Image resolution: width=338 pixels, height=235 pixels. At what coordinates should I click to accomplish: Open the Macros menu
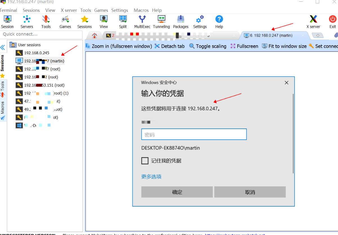141,10
